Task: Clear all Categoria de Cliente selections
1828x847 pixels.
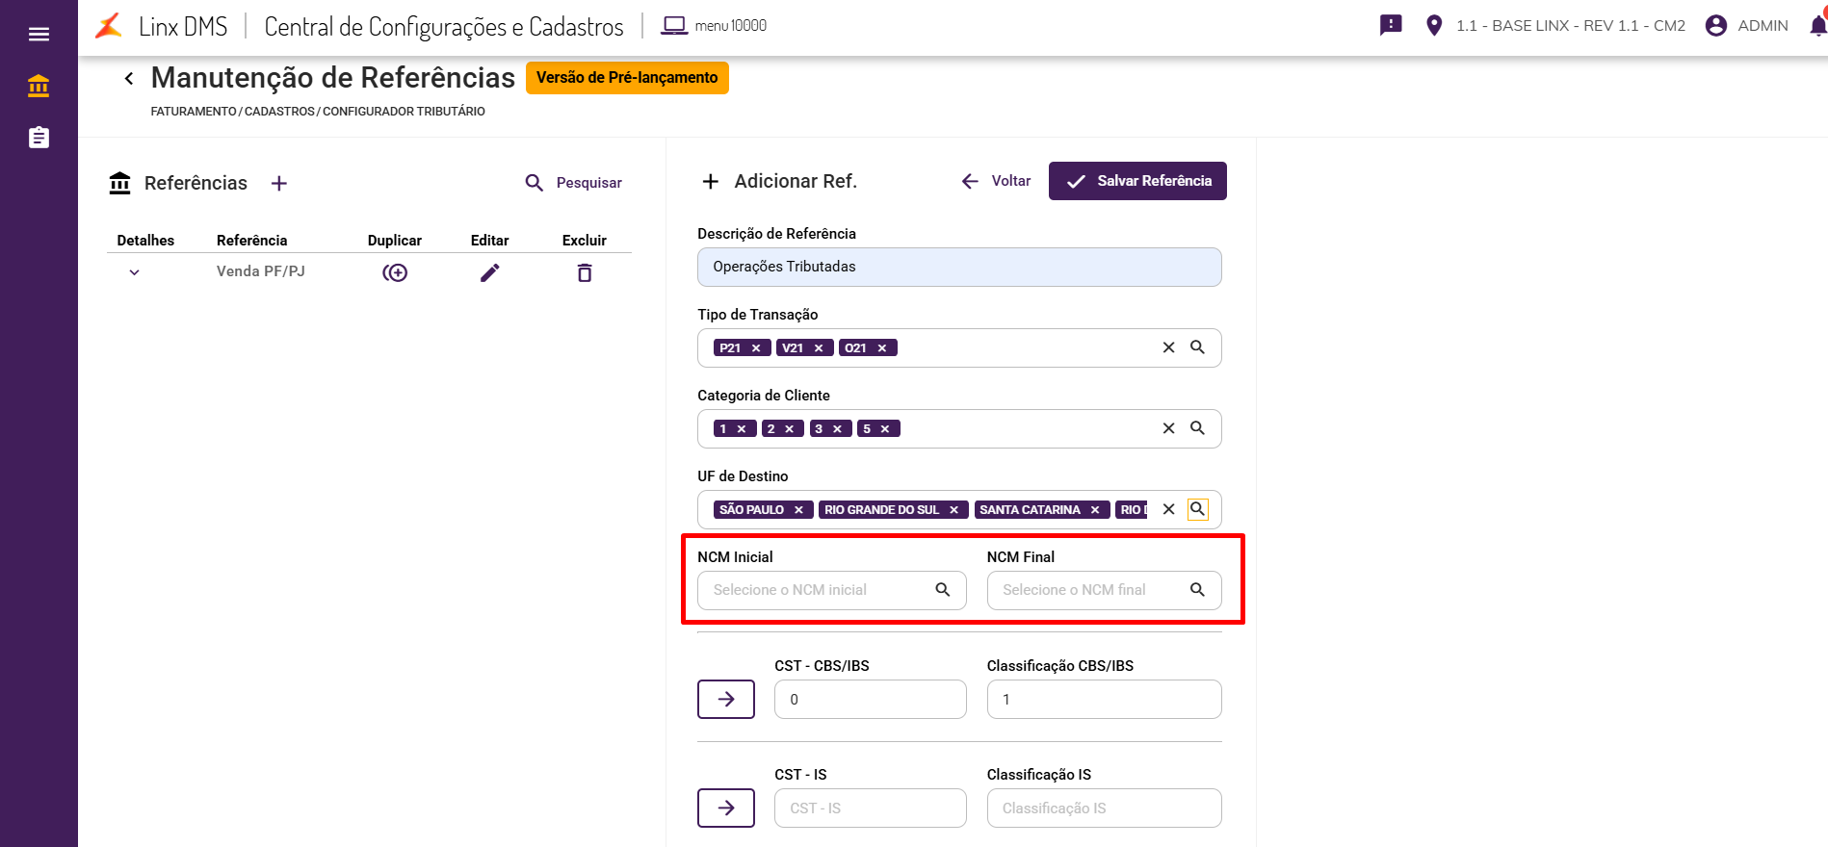Action: coord(1168,428)
